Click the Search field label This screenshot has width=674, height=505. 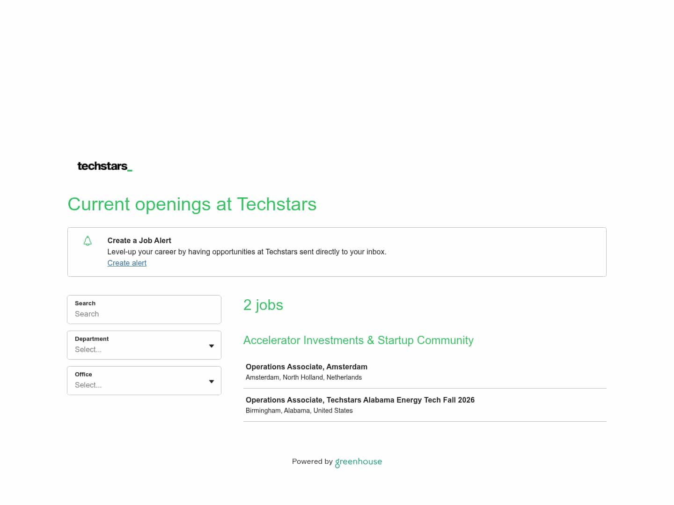85,303
